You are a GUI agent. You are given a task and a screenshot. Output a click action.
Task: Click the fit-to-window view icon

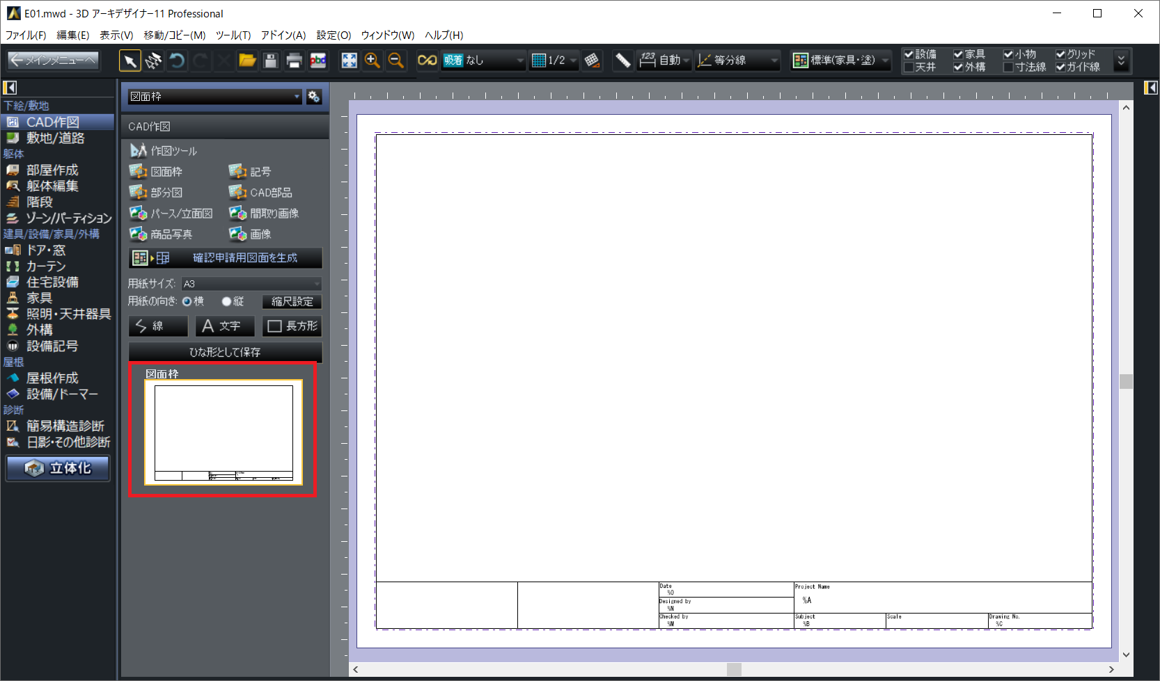click(x=349, y=61)
